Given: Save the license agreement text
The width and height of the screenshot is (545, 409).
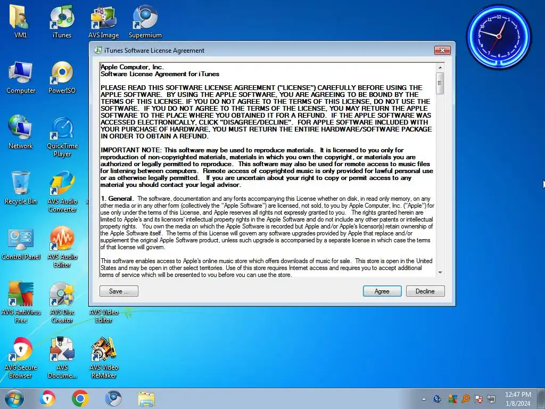Looking at the screenshot, I should click(119, 291).
